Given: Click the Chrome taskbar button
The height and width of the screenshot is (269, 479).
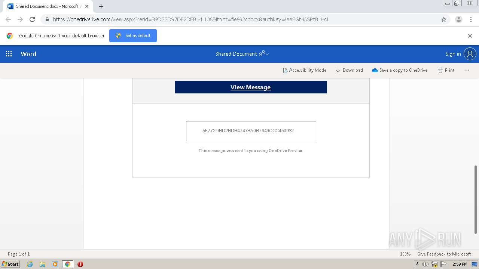Looking at the screenshot, I should pyautogui.click(x=68, y=264).
